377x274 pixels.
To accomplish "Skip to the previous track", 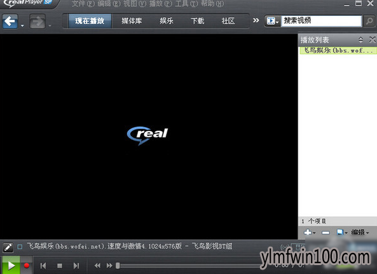I will pyautogui.click(x=43, y=266).
